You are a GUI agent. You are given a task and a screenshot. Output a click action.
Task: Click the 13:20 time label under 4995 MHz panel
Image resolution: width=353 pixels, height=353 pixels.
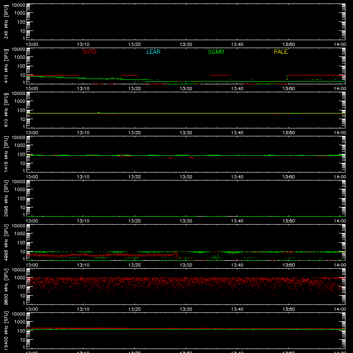coord(135,265)
